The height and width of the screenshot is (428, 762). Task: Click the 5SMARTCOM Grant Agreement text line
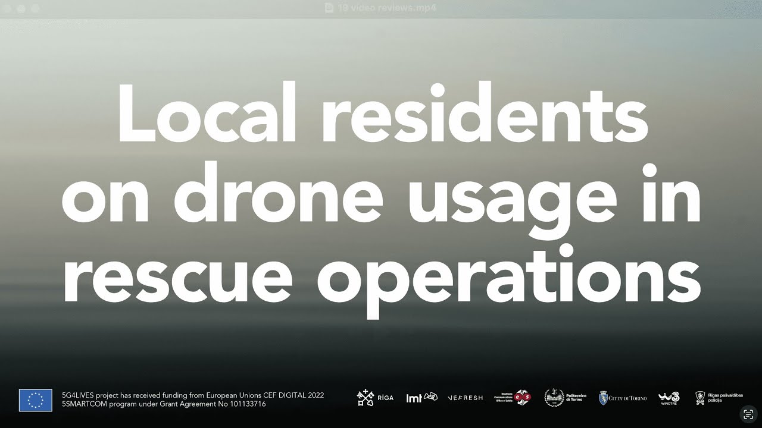tap(164, 404)
